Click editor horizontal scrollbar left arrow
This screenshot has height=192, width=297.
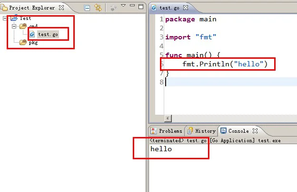168,119
